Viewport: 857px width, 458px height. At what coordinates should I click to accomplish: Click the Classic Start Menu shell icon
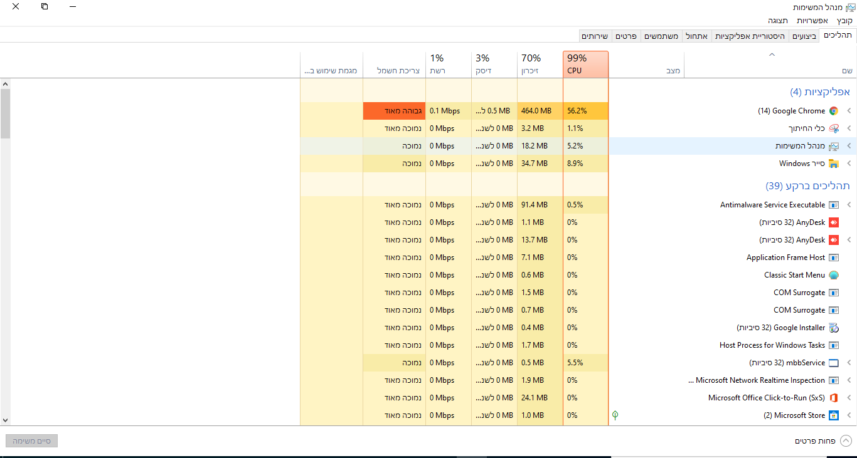pyautogui.click(x=834, y=275)
